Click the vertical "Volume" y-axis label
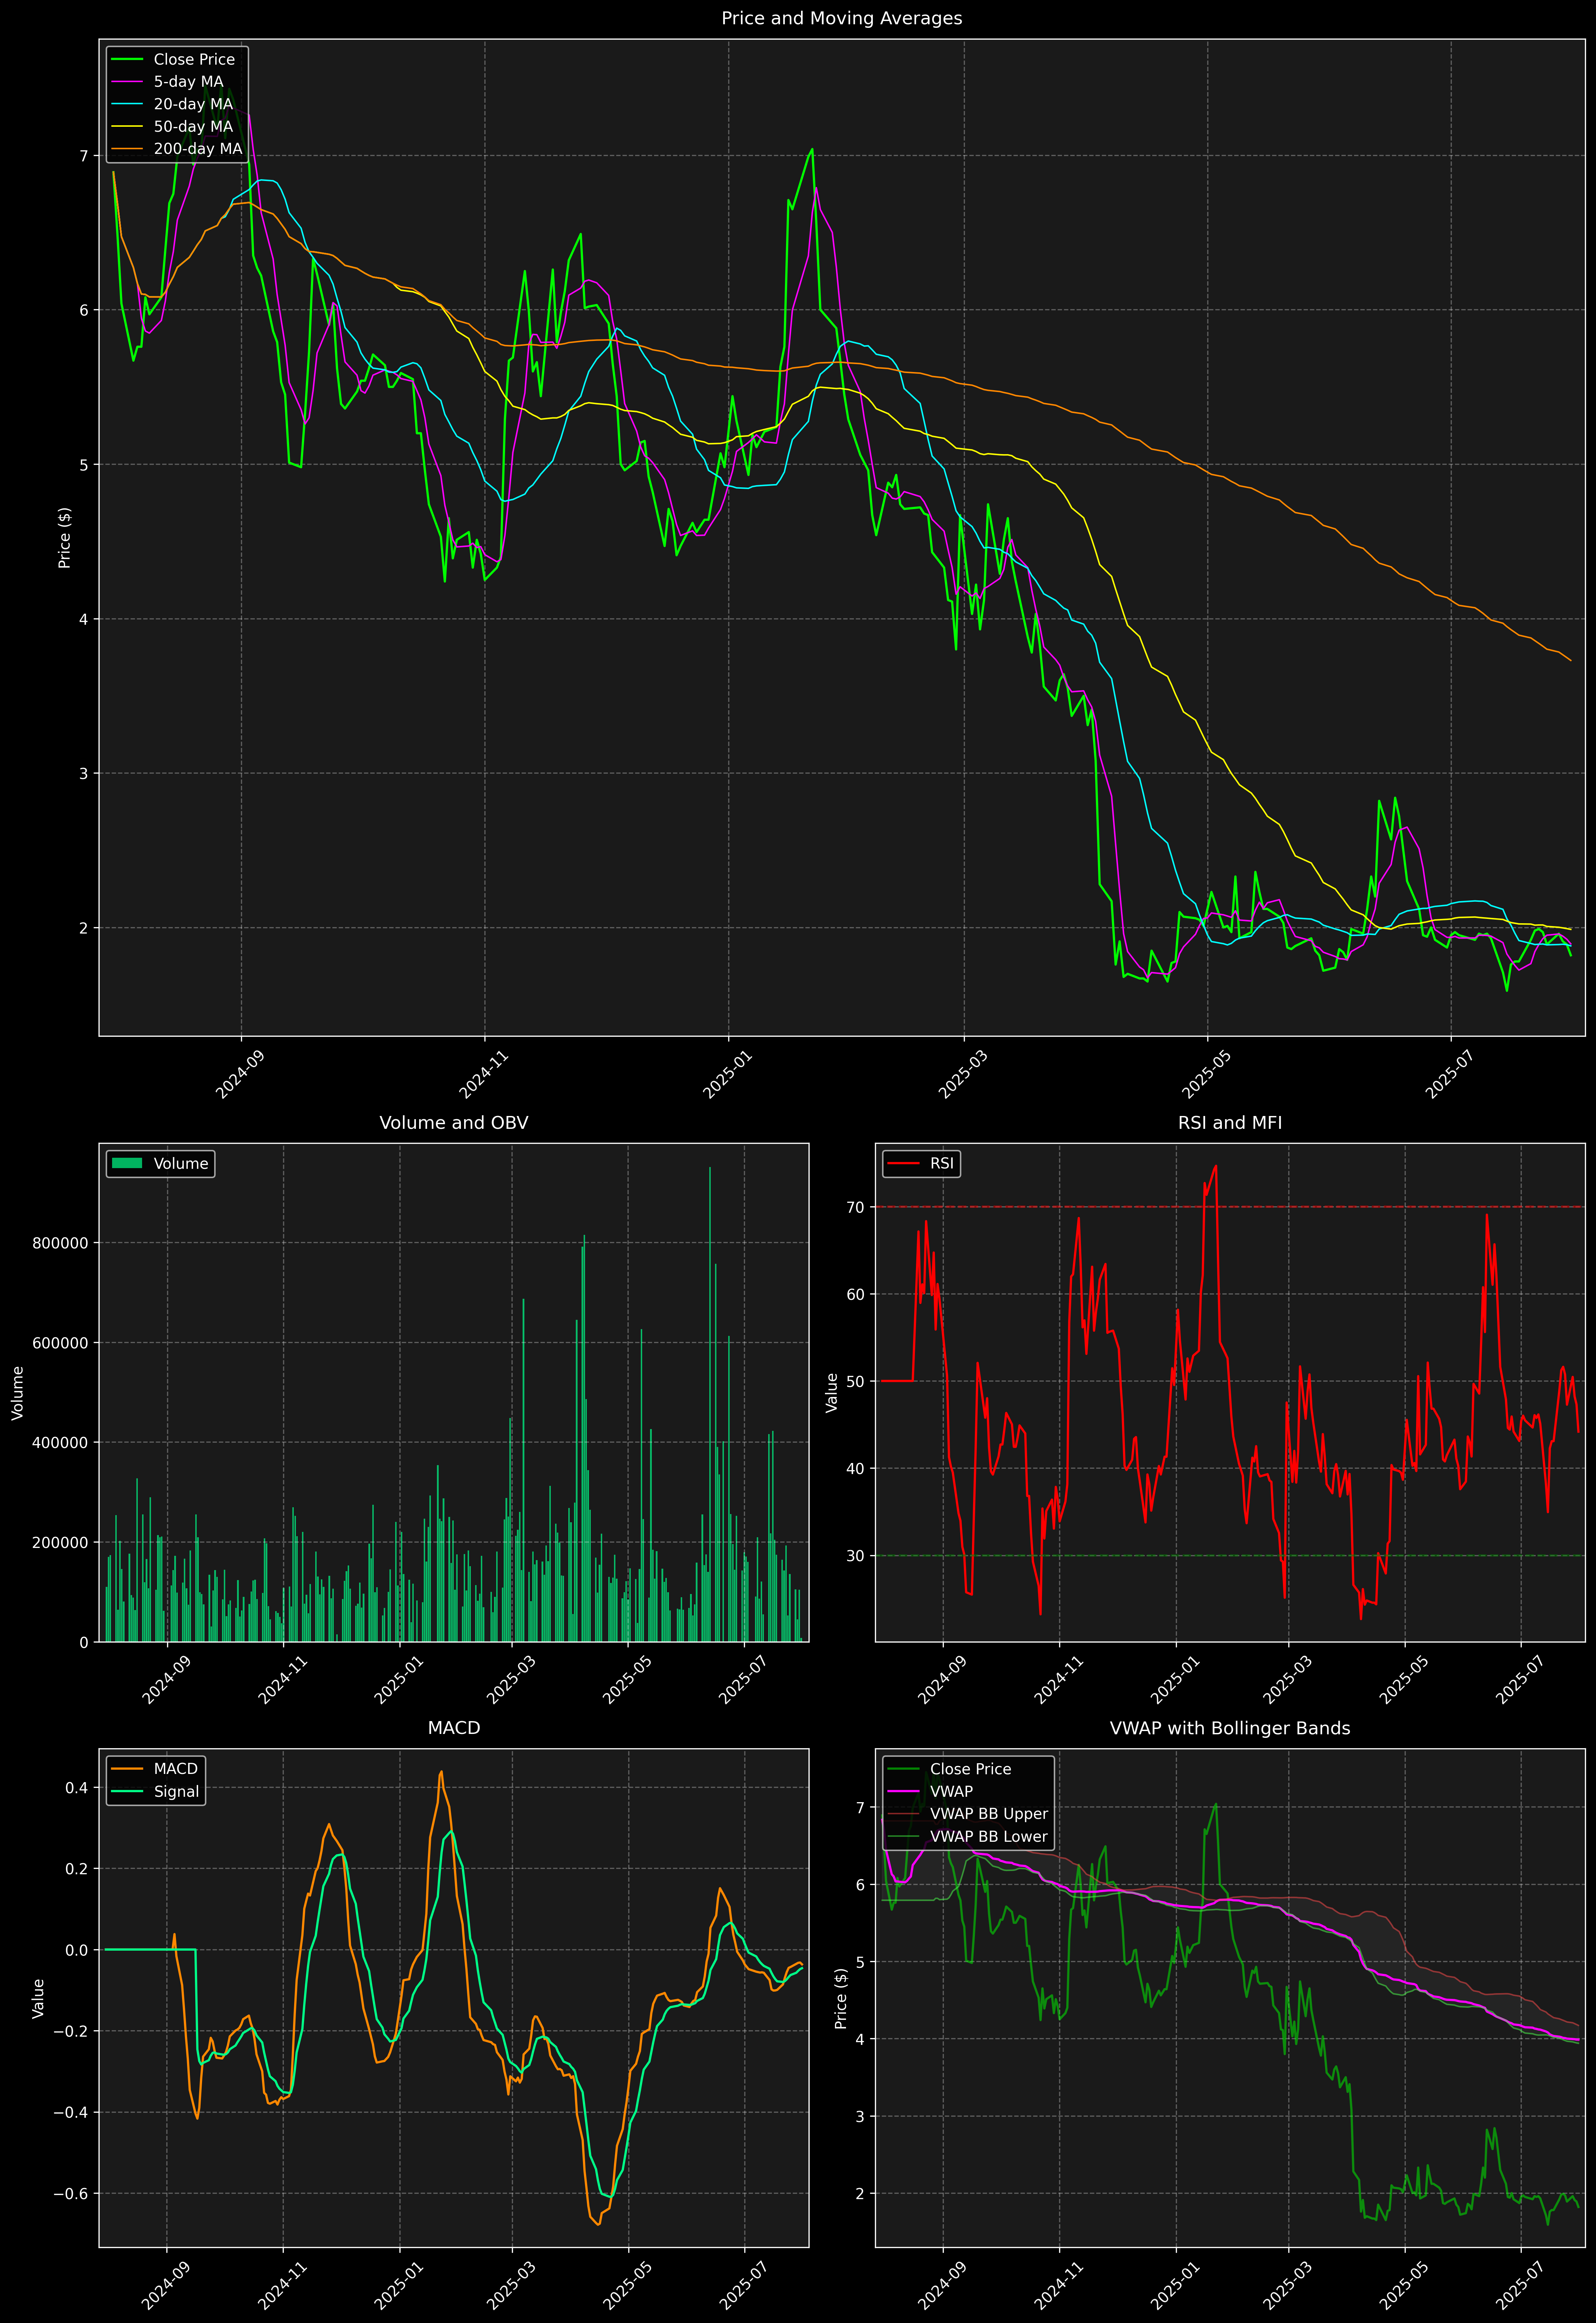Screen dimensions: 1596x2323 point(18,1393)
